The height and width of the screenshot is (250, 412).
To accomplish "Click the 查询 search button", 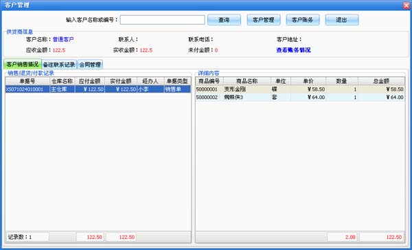I will click(x=224, y=20).
